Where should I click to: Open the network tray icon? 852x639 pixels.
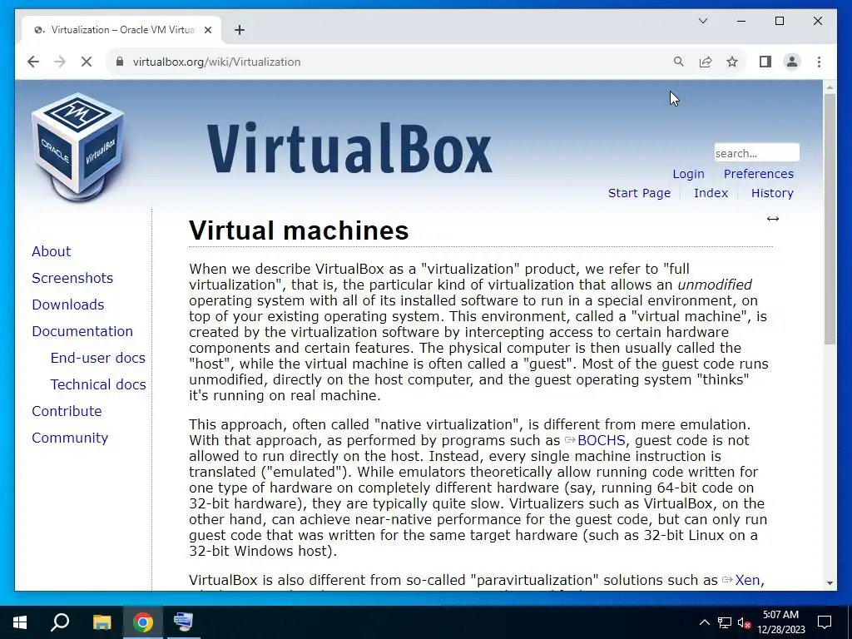point(725,622)
